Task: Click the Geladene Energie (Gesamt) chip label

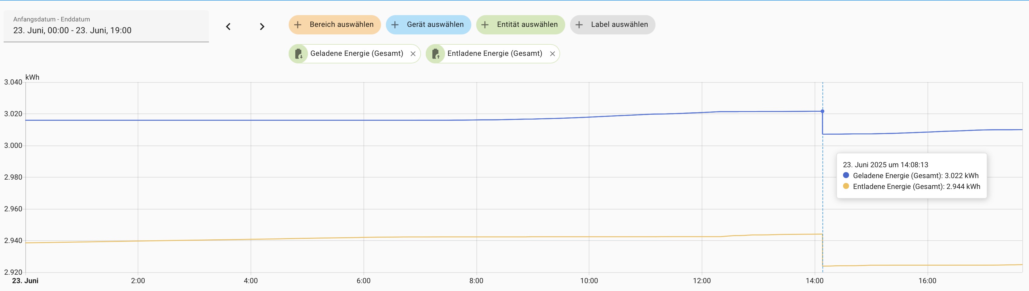Action: pos(356,53)
